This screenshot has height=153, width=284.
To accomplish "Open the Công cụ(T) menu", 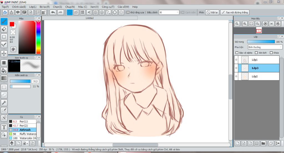I will coord(108,7).
